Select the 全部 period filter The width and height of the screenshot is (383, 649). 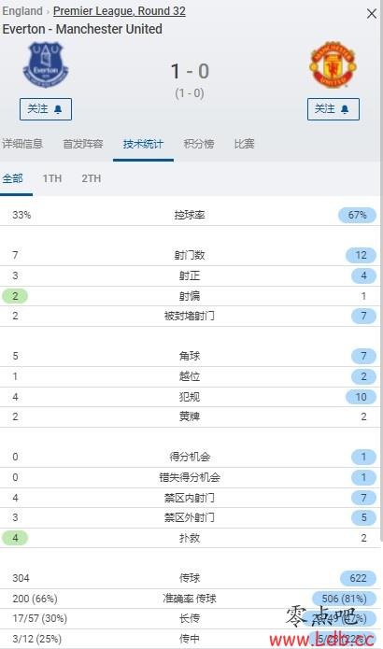pyautogui.click(x=12, y=178)
